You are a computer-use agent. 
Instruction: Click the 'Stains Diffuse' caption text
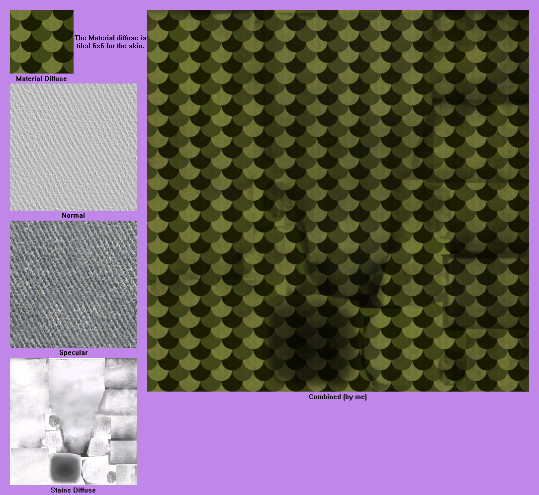(x=73, y=490)
